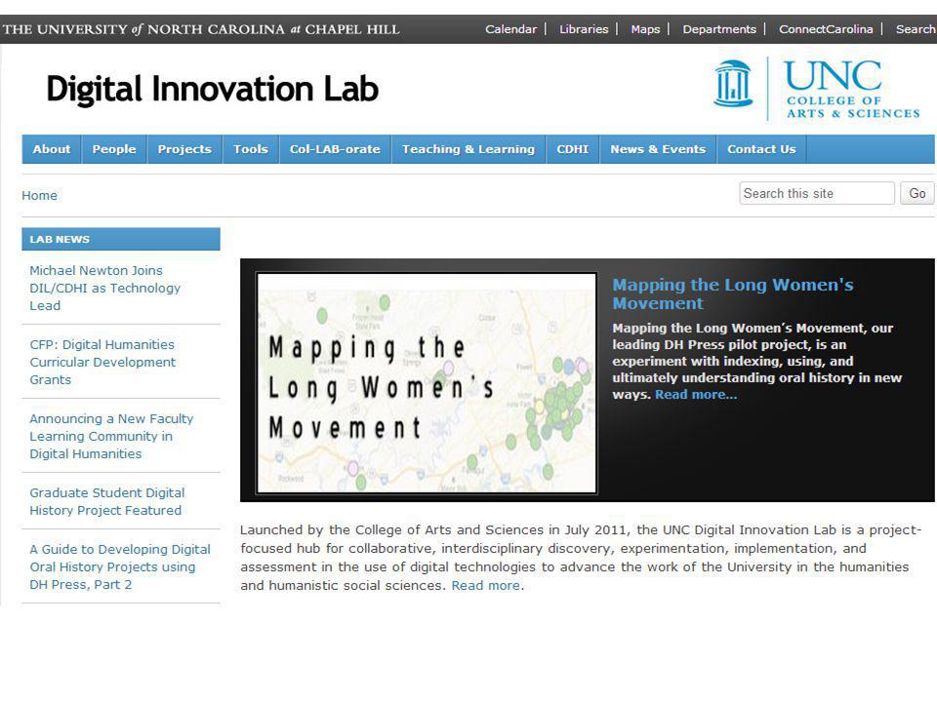Open Announcing a New Faculty Learning Community
937x702 pixels.
[x=111, y=436]
